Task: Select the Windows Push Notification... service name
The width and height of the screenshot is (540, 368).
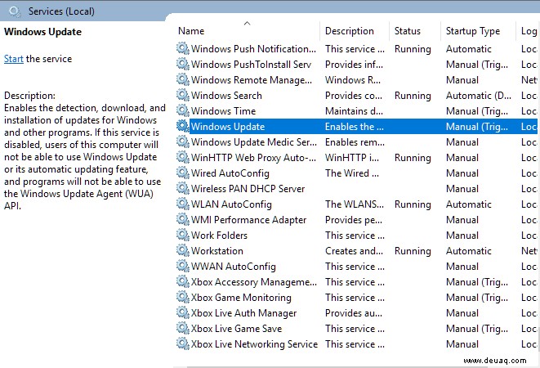Action: tap(253, 49)
